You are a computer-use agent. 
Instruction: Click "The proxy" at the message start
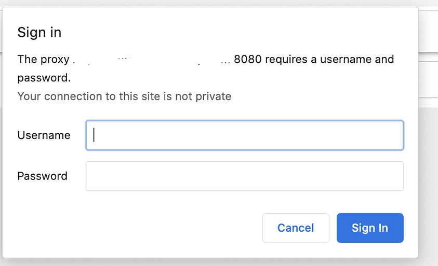pyautogui.click(x=43, y=60)
